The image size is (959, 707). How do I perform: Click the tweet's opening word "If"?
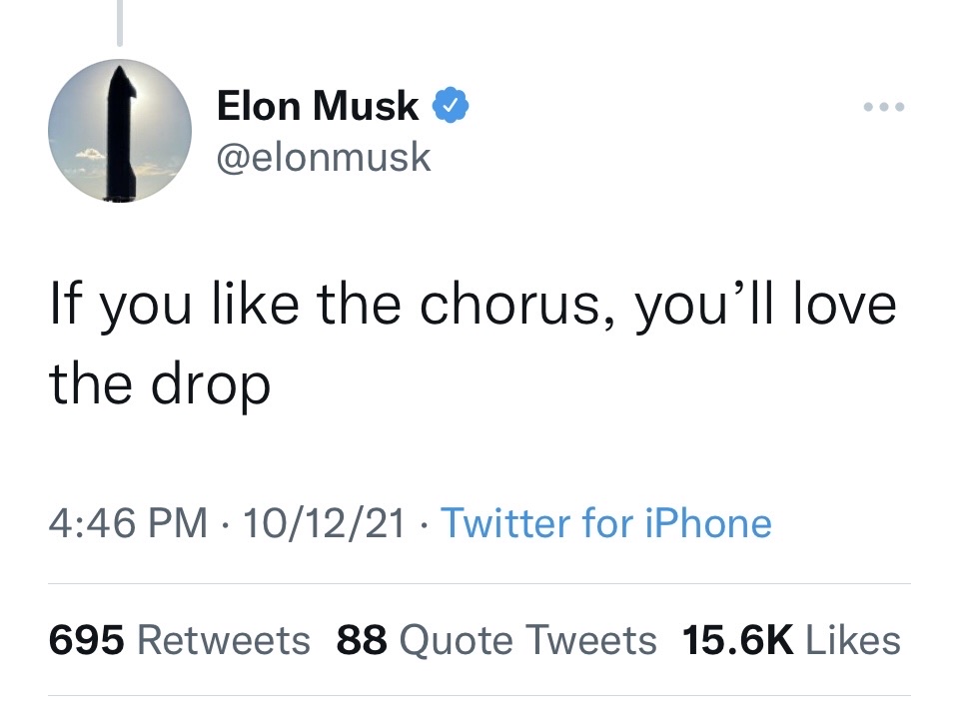point(64,305)
